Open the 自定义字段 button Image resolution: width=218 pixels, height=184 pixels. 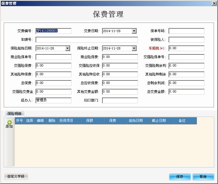click(x=16, y=176)
